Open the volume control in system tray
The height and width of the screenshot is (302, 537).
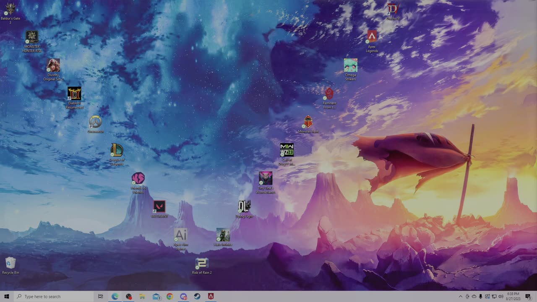501,297
